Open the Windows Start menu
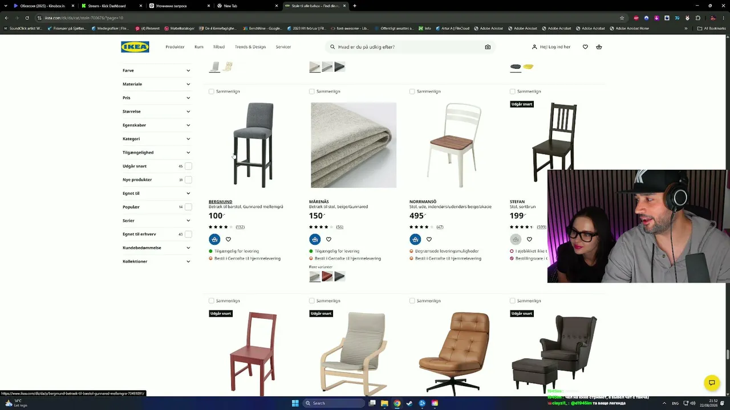This screenshot has width=730, height=410. [x=295, y=403]
